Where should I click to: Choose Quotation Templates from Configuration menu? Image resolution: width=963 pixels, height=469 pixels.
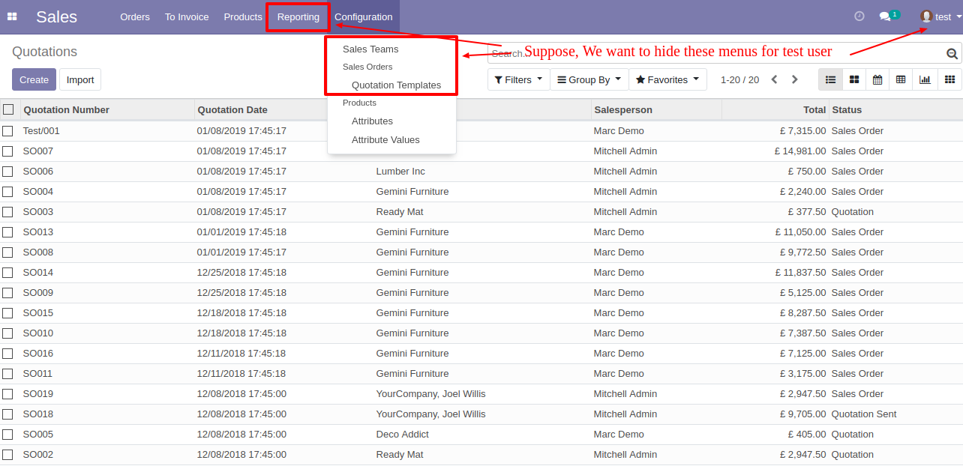point(396,85)
